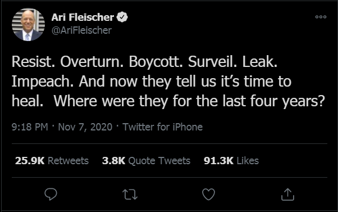The image size is (338, 212).
Task: Like the tweet with the heart icon
Action: [x=208, y=195]
